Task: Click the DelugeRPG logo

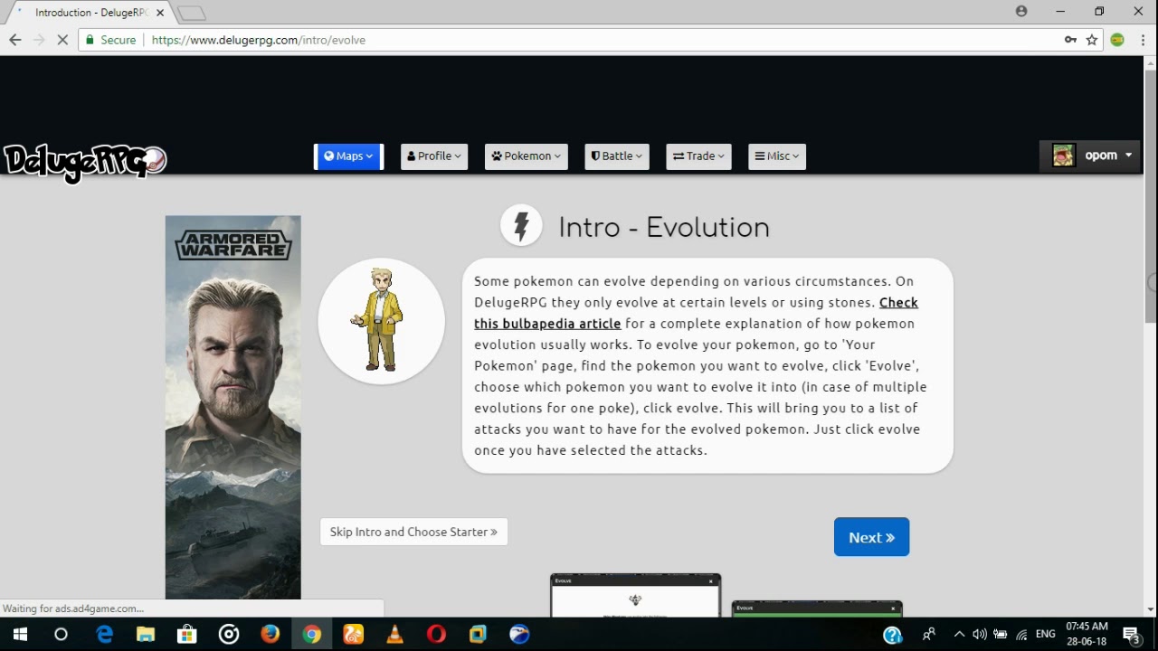Action: [x=85, y=162]
